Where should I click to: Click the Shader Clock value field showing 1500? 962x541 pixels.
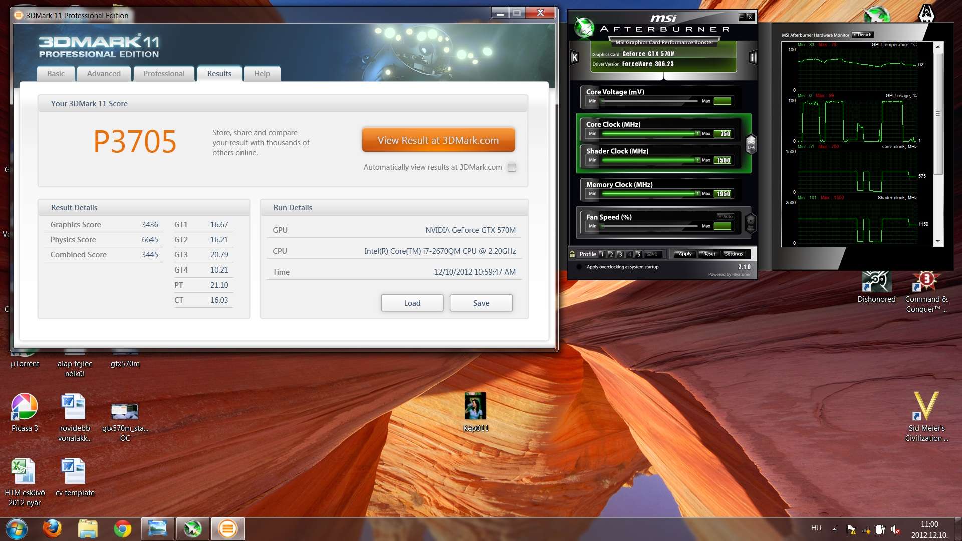pyautogui.click(x=723, y=160)
